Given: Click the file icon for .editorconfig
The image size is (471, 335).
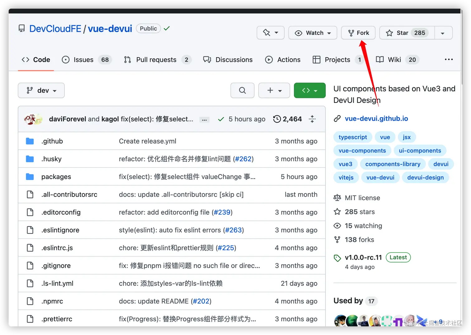Looking at the screenshot, I should pyautogui.click(x=30, y=212).
